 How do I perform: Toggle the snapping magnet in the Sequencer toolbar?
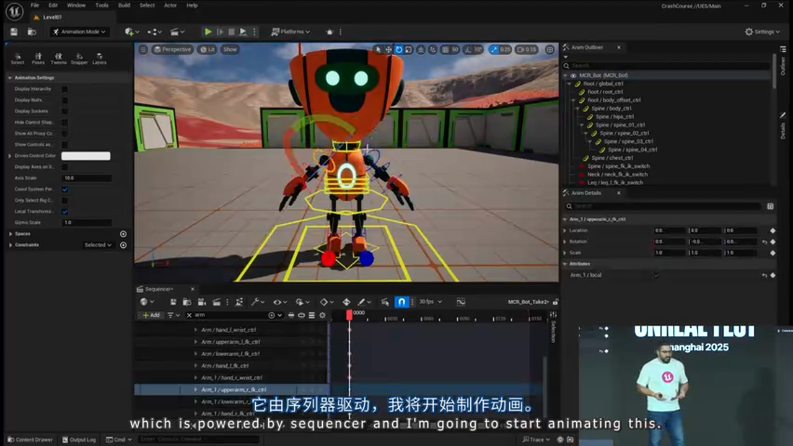click(401, 302)
